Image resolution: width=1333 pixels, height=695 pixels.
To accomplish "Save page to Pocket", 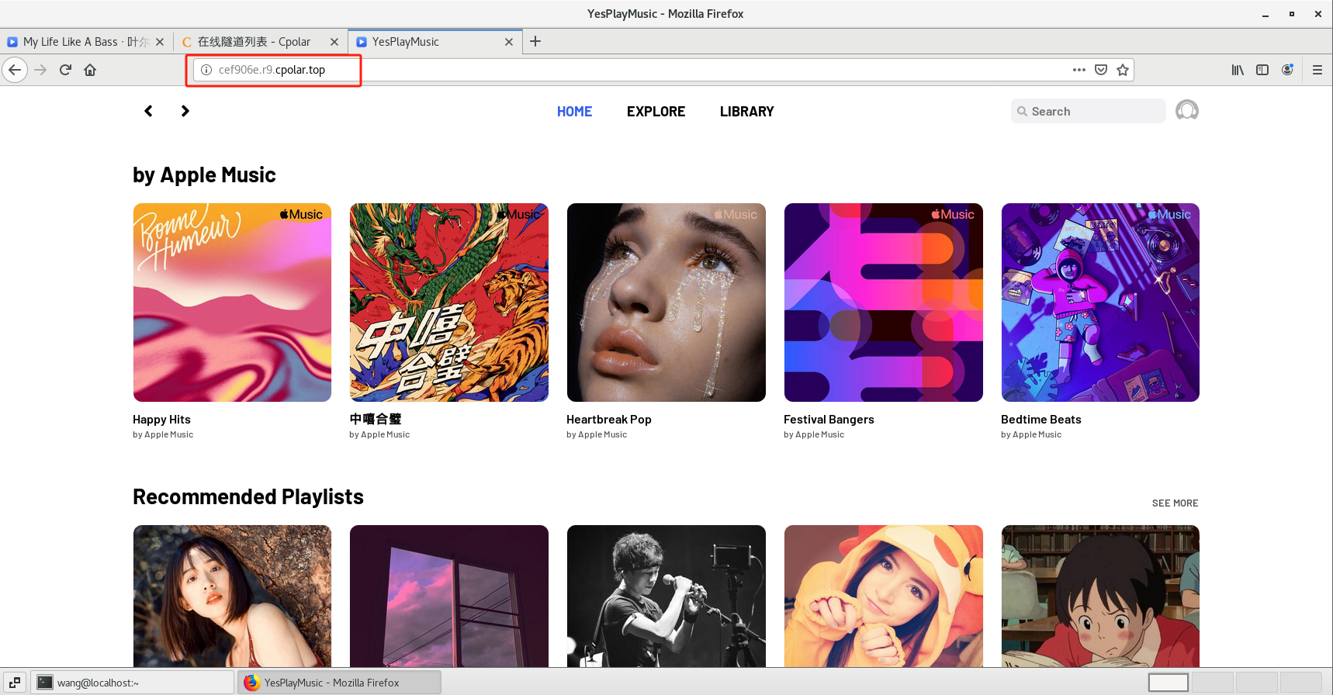I will click(1100, 70).
